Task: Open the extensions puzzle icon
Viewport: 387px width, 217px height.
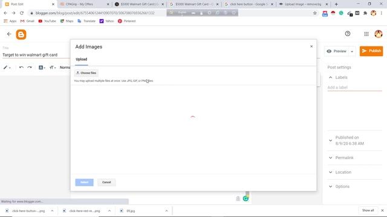Action: click(365, 13)
